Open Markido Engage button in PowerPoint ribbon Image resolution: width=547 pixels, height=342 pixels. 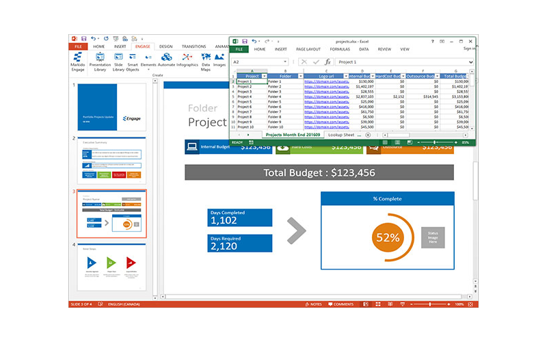pos(77,62)
